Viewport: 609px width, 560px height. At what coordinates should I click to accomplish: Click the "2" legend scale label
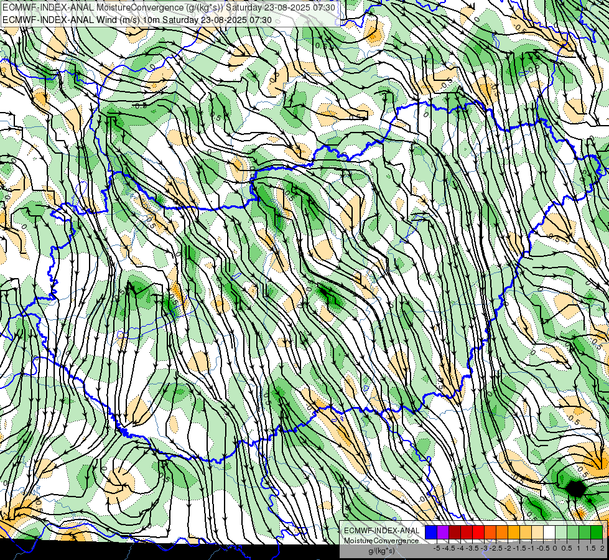[x=602, y=548]
